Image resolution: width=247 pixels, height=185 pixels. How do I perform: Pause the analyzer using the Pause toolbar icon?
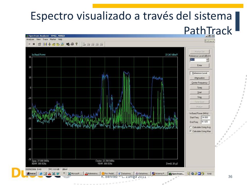tap(34, 44)
